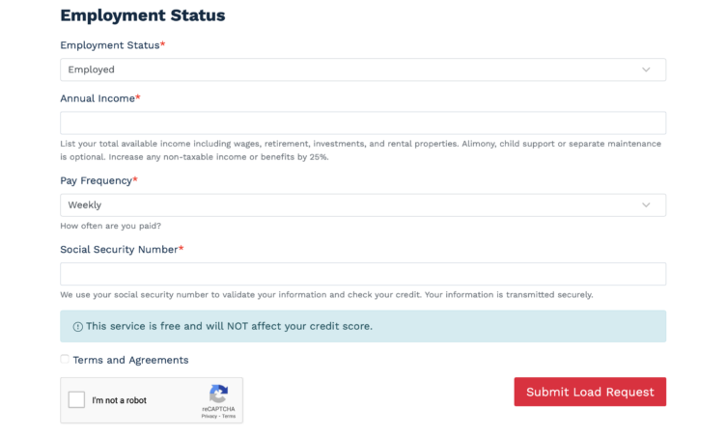Screen dimensions: 726x435
Task: Click the "I'm not a robot" text
Action: click(x=119, y=400)
